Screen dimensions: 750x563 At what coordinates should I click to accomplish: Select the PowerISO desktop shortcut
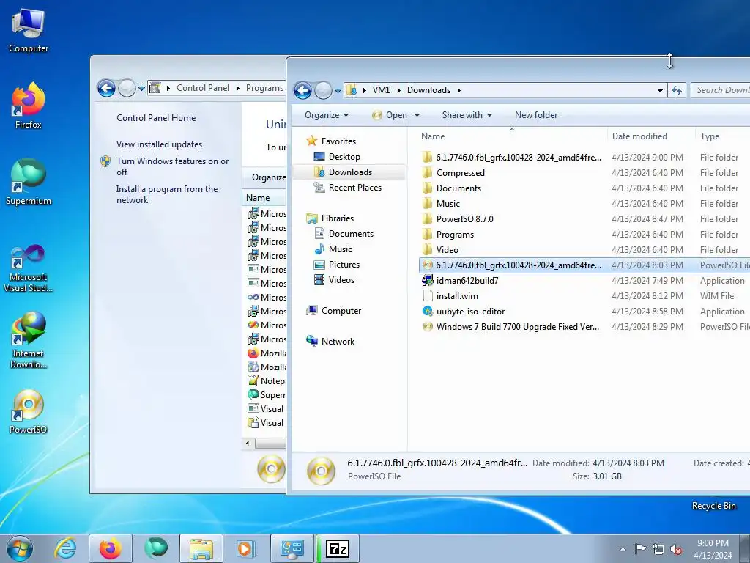(x=29, y=412)
